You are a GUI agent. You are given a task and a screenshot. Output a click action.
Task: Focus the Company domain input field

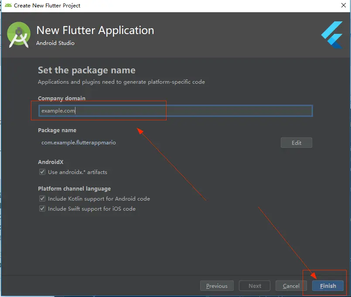(x=175, y=111)
